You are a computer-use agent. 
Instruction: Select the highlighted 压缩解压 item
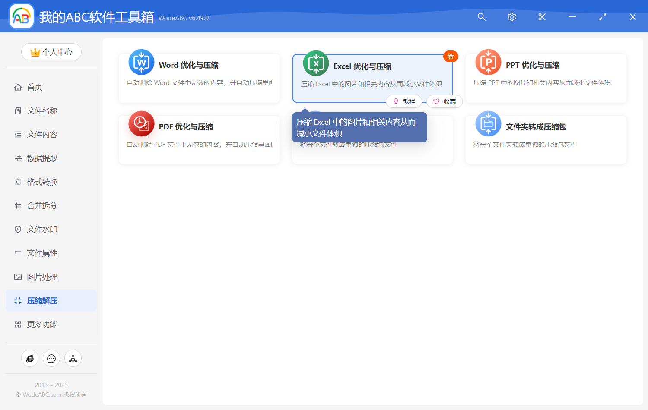click(51, 301)
